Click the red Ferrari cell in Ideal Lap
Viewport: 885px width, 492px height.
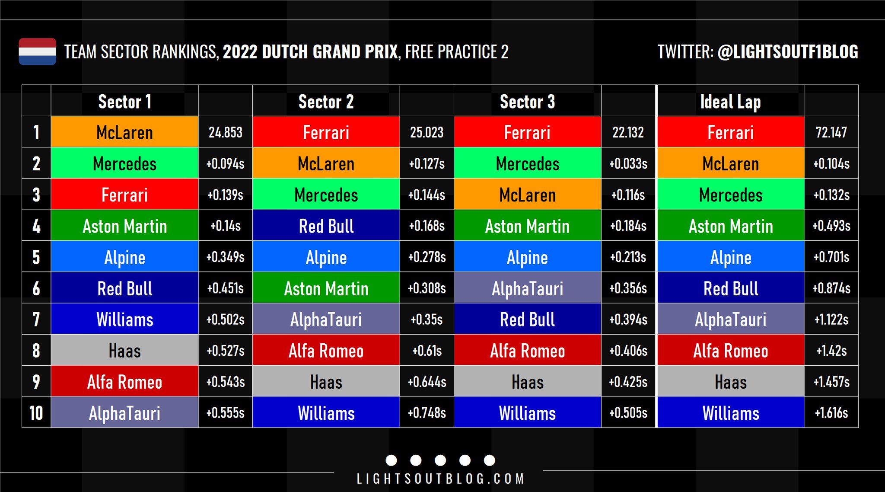[x=730, y=132]
